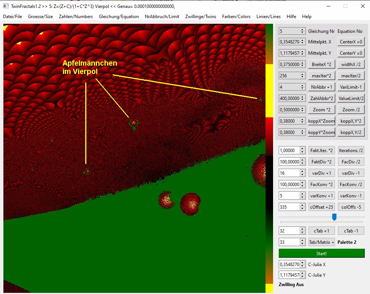Click the FacKonv *2 button

tap(321, 185)
